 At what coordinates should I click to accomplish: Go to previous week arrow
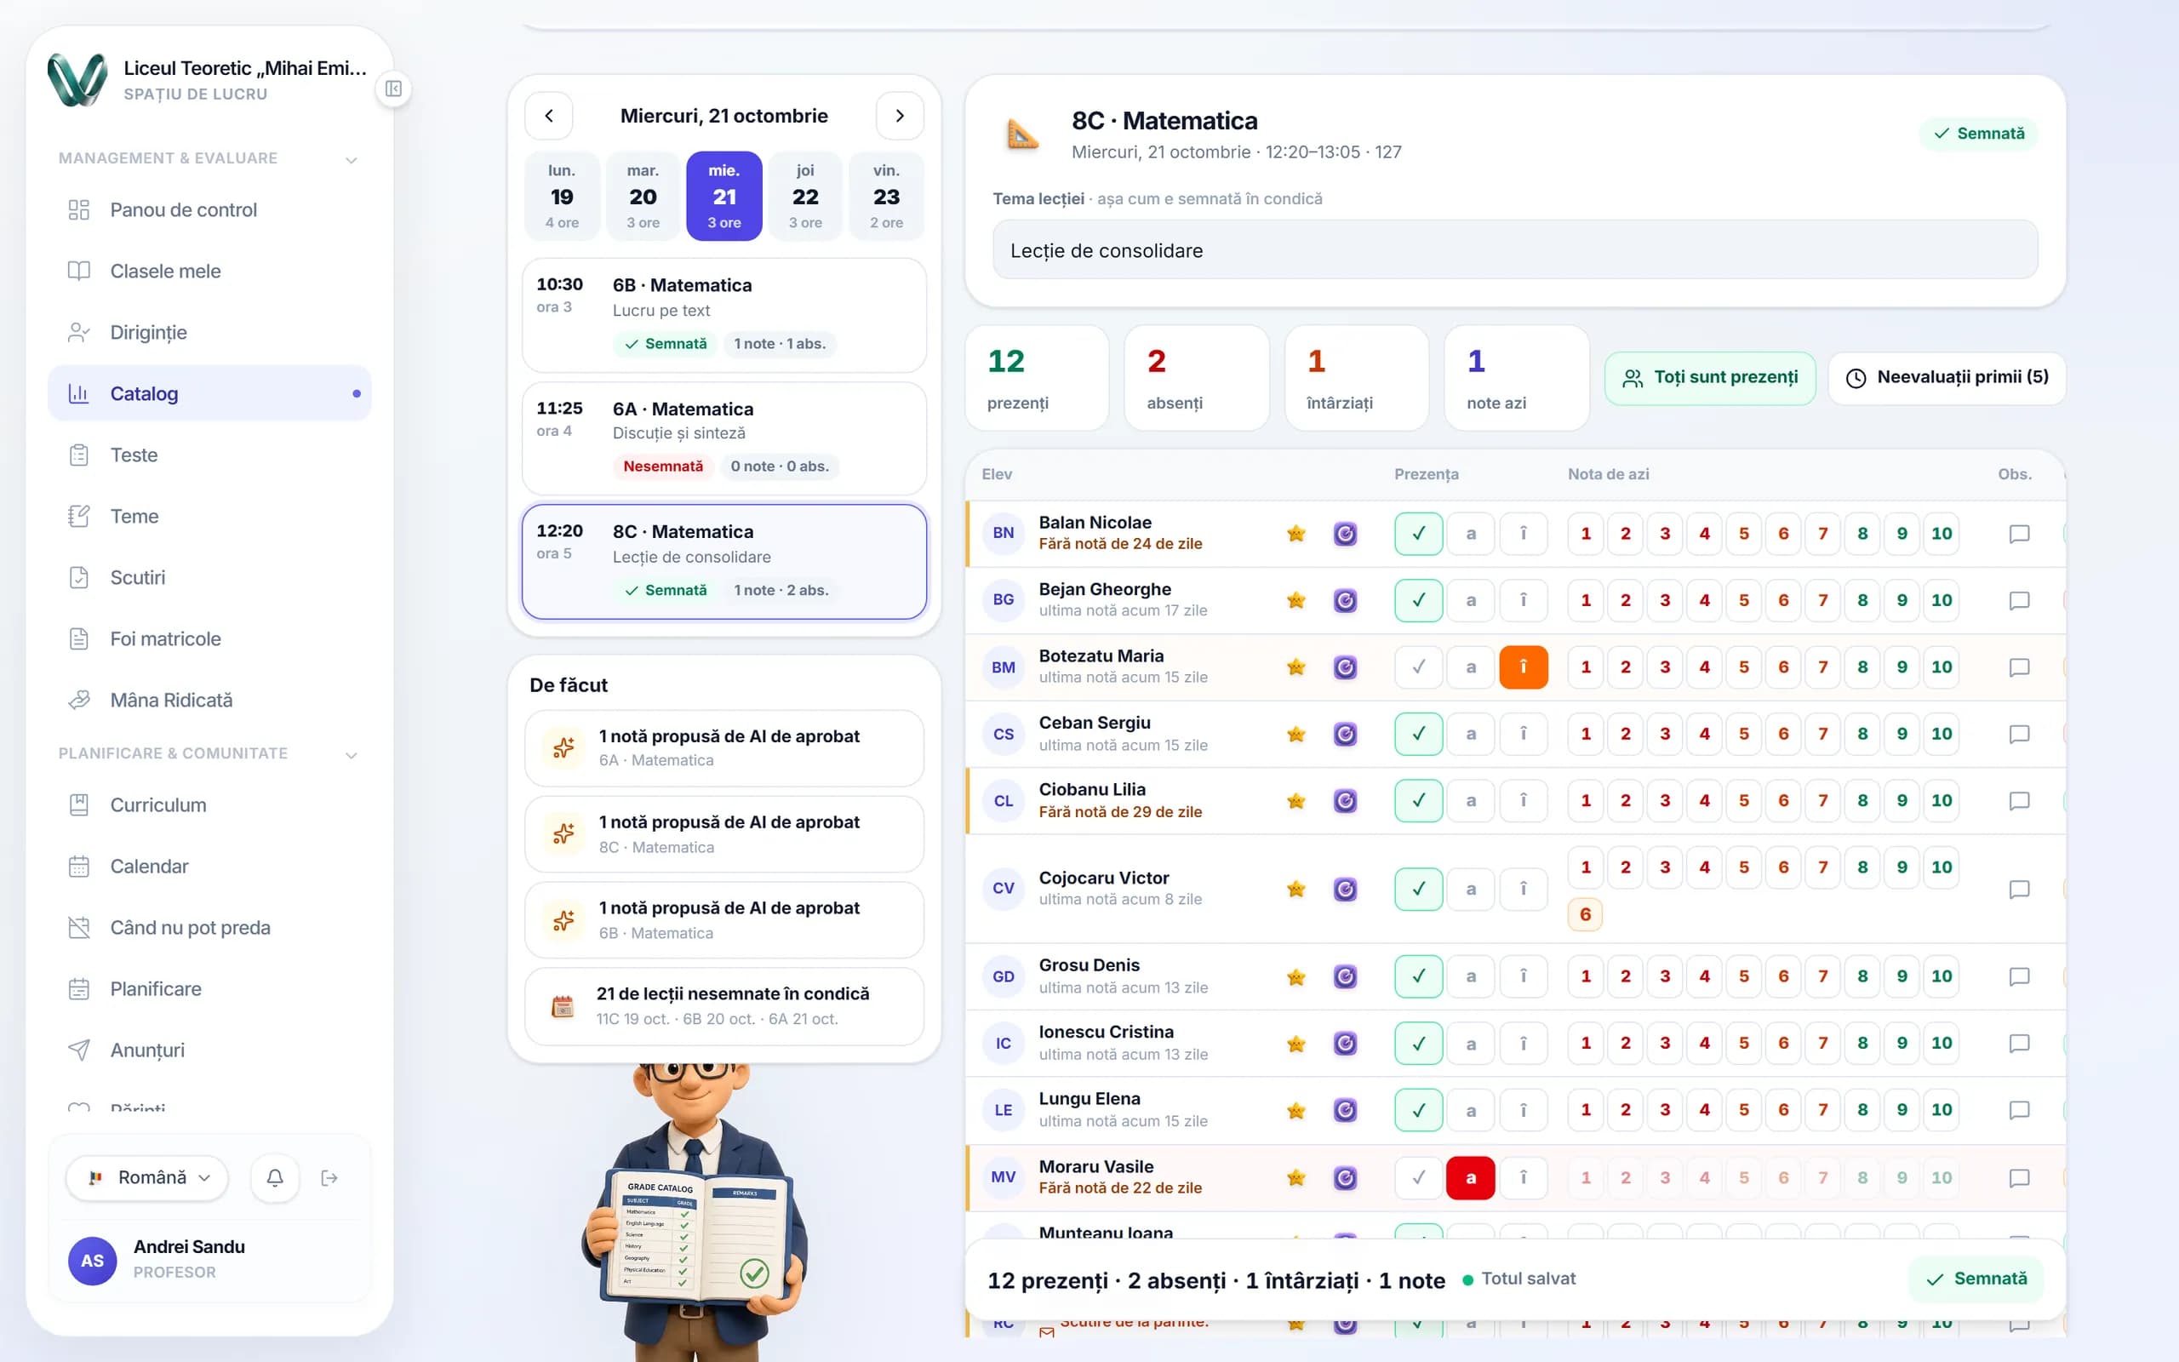pyautogui.click(x=549, y=115)
